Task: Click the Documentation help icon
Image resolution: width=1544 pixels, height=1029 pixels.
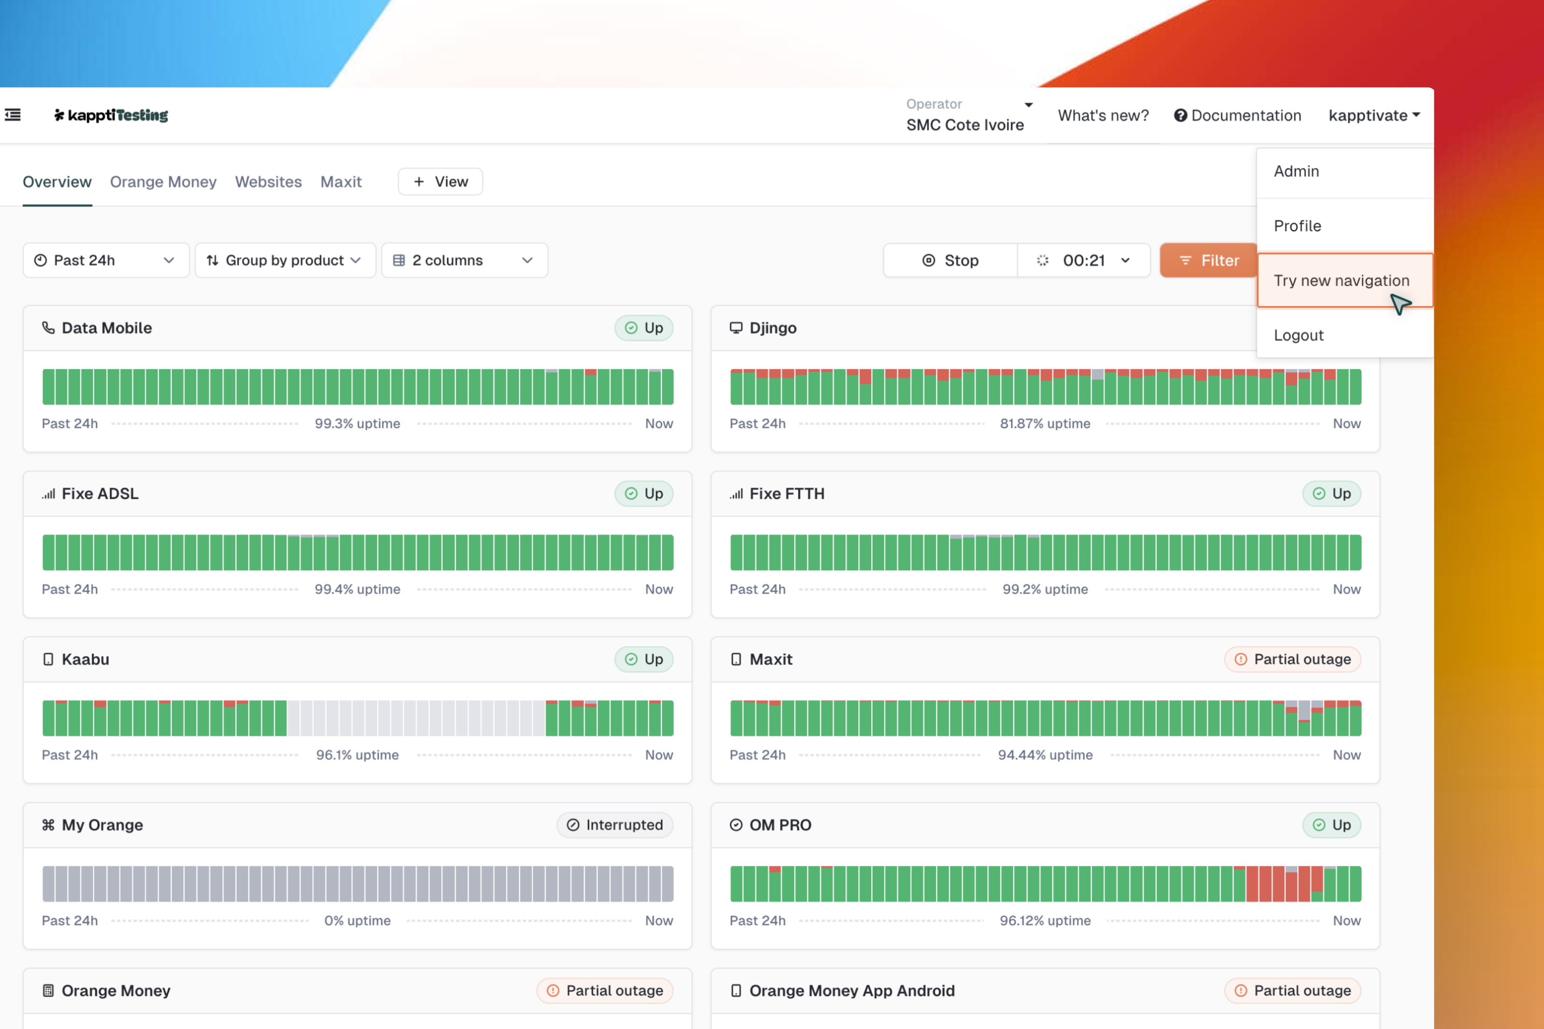Action: pos(1181,115)
